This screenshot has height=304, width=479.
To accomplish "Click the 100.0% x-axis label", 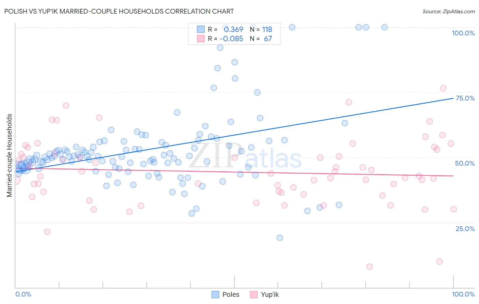I will [463, 294].
